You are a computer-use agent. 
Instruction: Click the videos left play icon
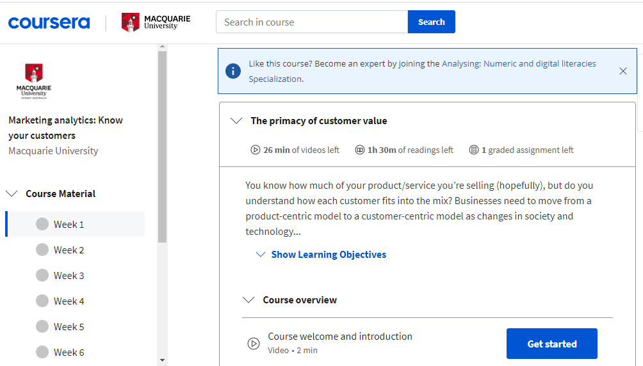(256, 150)
